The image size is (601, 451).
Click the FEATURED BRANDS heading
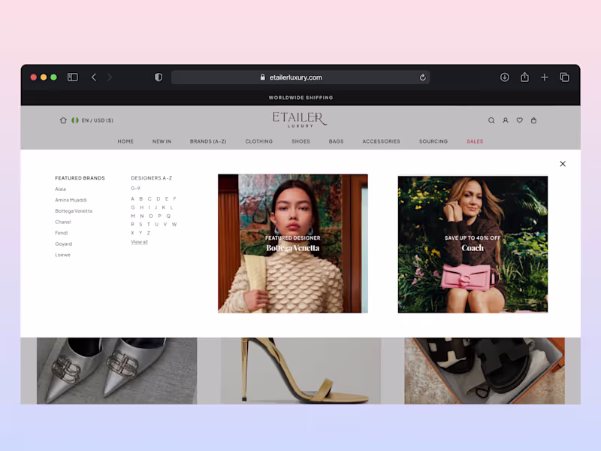click(80, 178)
